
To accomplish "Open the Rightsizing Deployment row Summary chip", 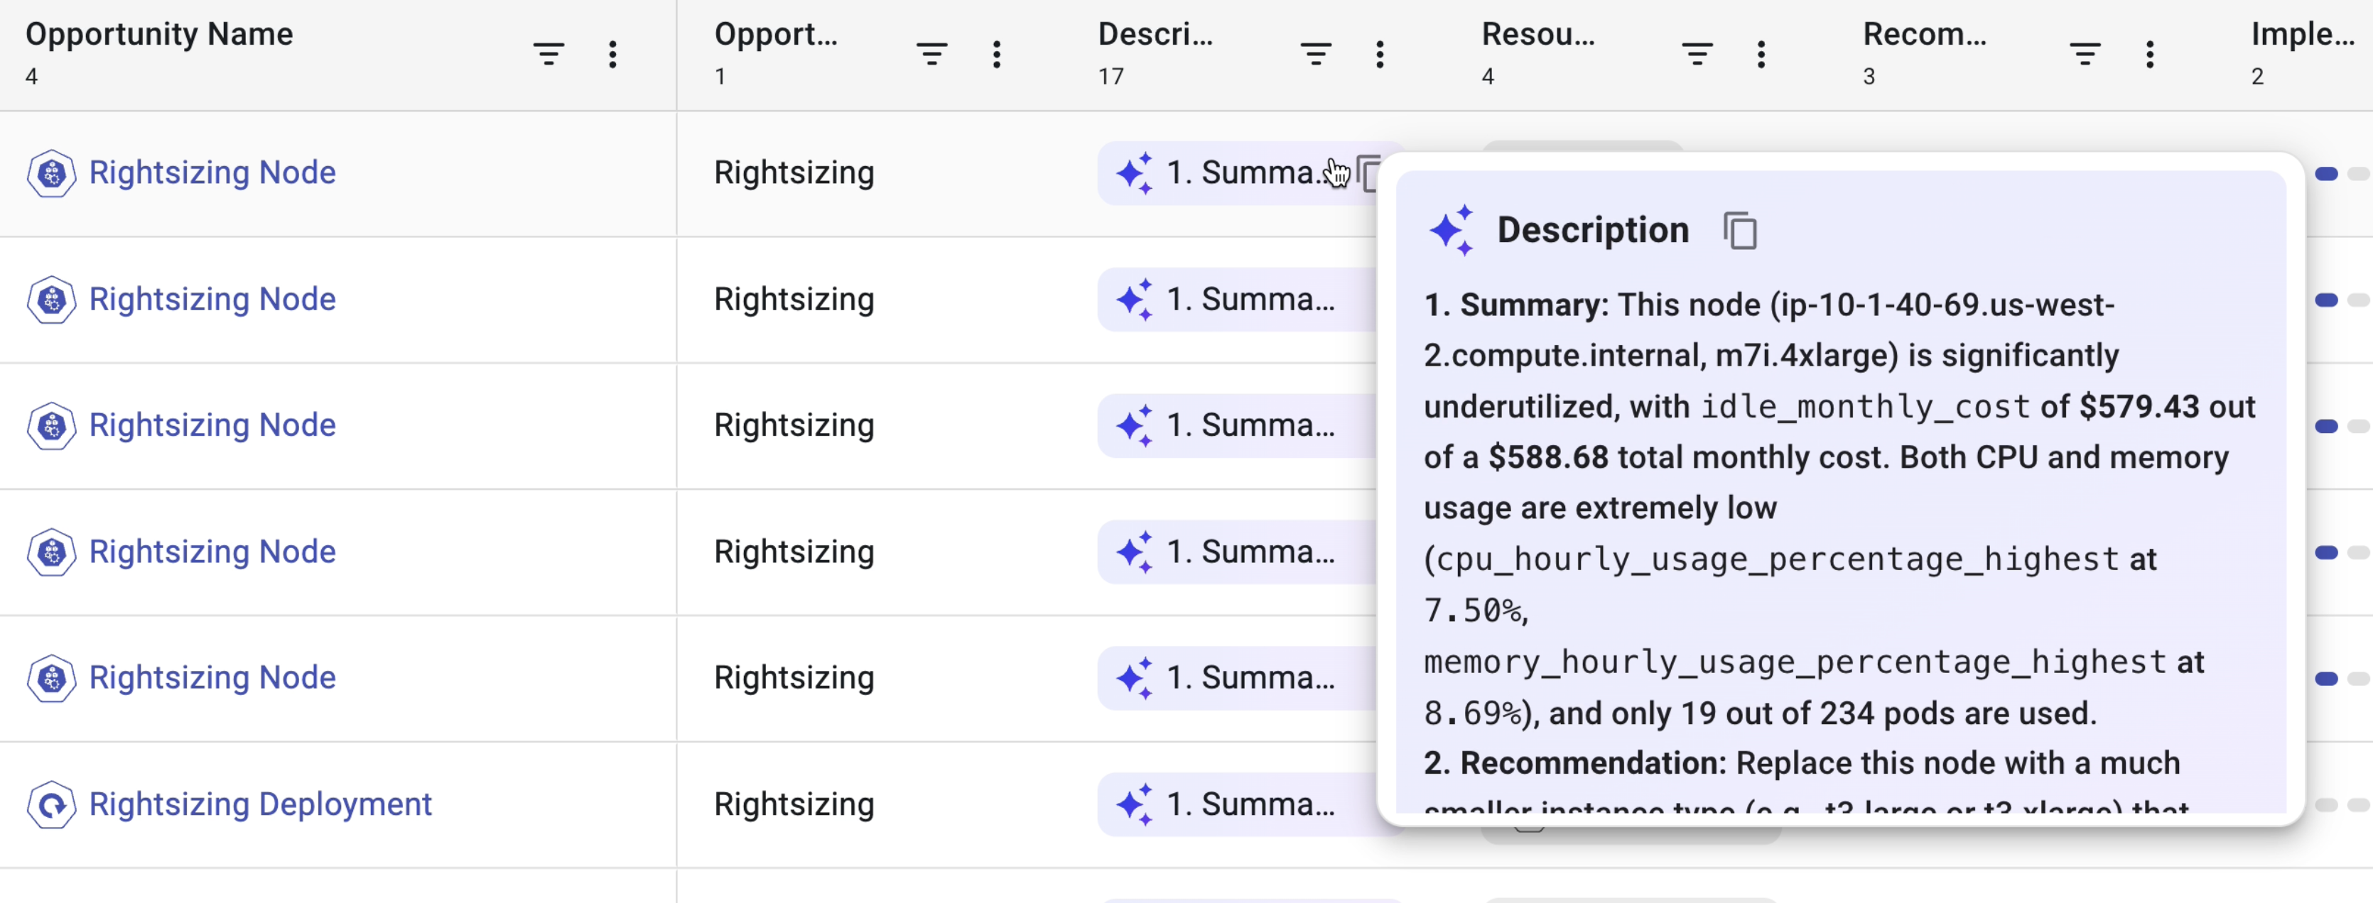I will [1234, 804].
